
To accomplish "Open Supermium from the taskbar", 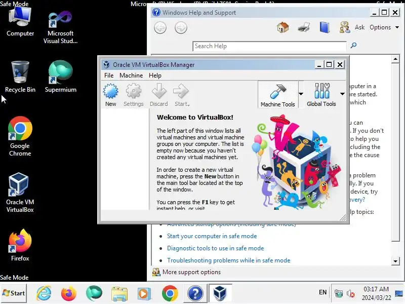I will [x=94, y=293].
